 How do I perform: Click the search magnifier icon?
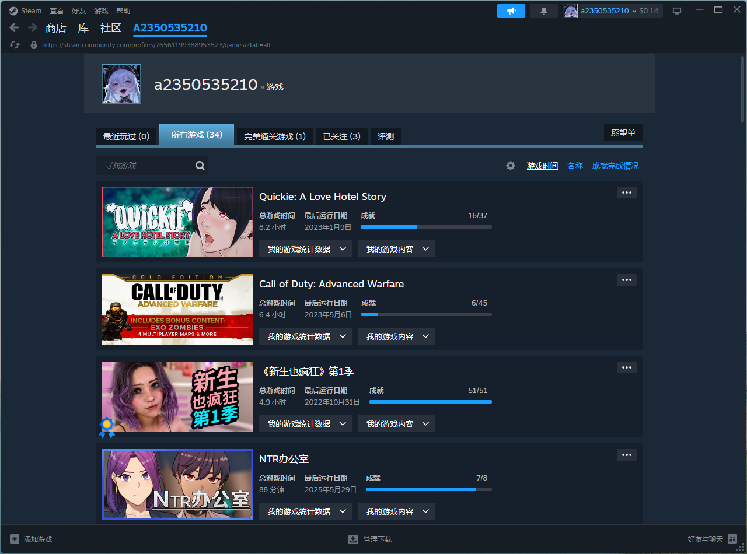[x=200, y=166]
